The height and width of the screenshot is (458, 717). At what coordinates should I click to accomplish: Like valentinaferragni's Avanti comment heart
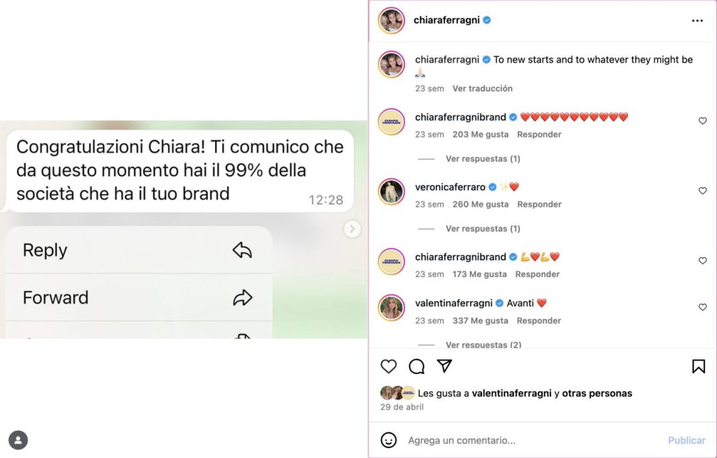click(x=703, y=308)
